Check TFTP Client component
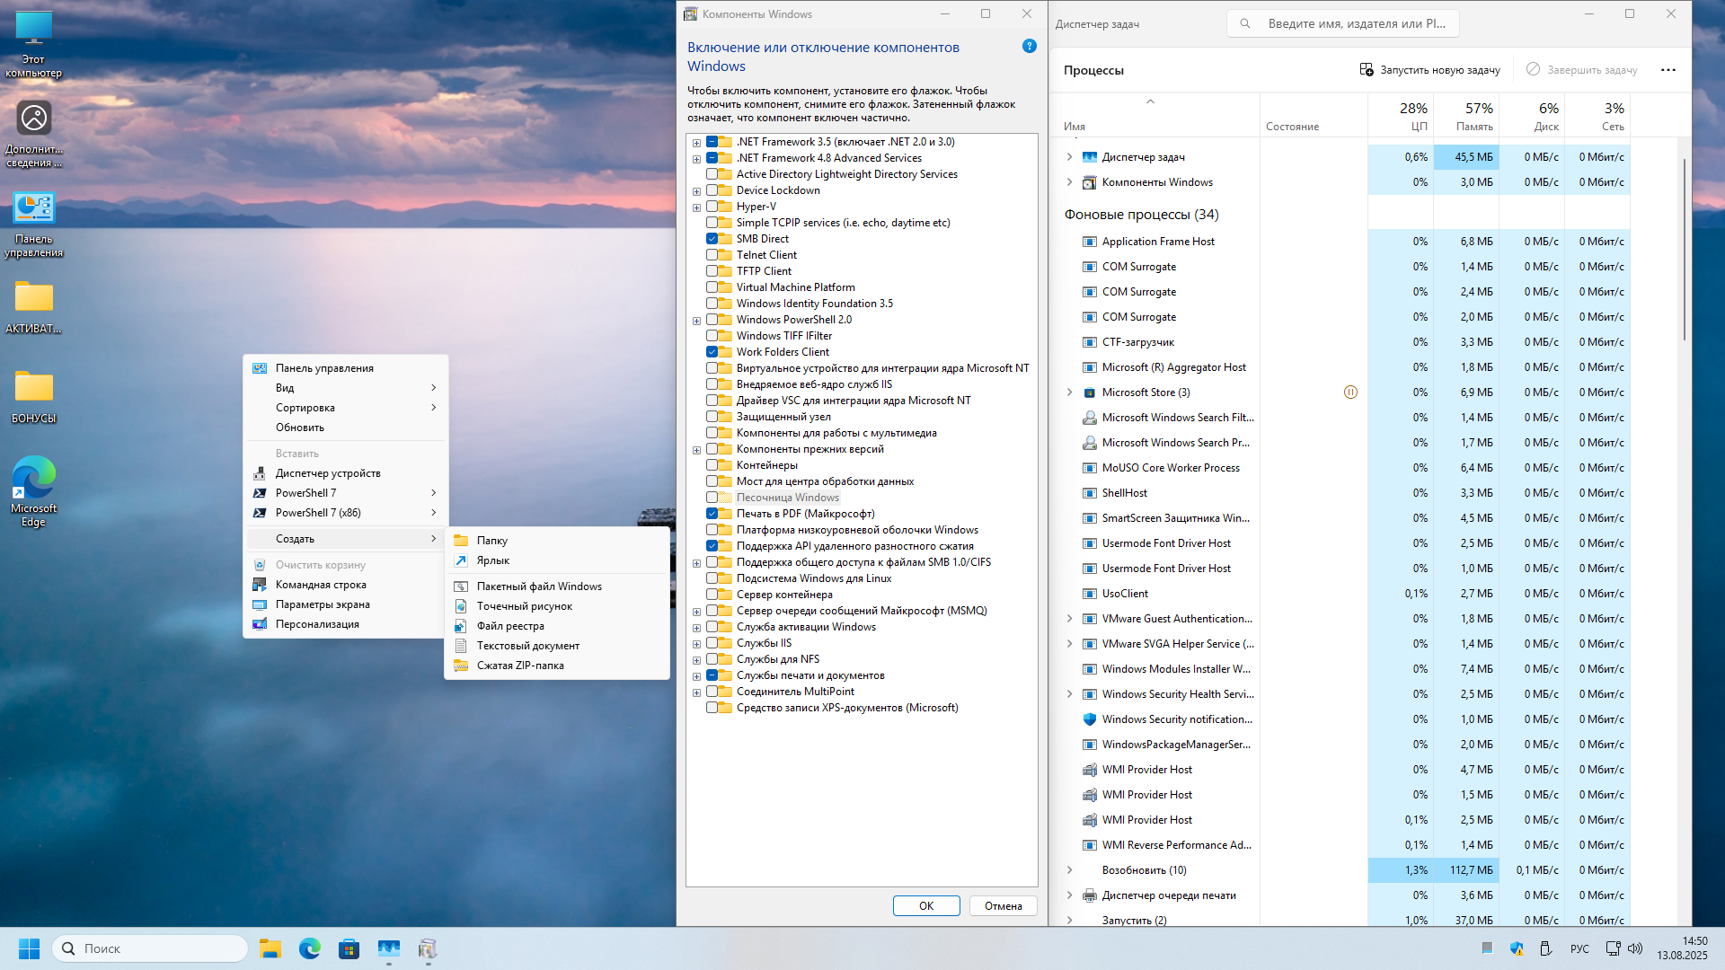The width and height of the screenshot is (1725, 970). [x=712, y=271]
